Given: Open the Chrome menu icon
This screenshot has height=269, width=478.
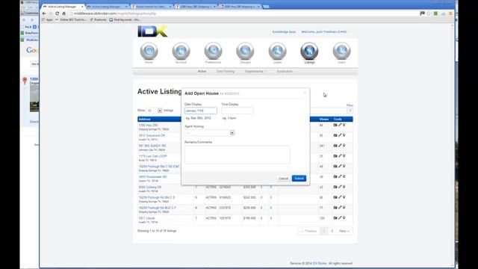Looking at the screenshot, I should click(450, 13).
